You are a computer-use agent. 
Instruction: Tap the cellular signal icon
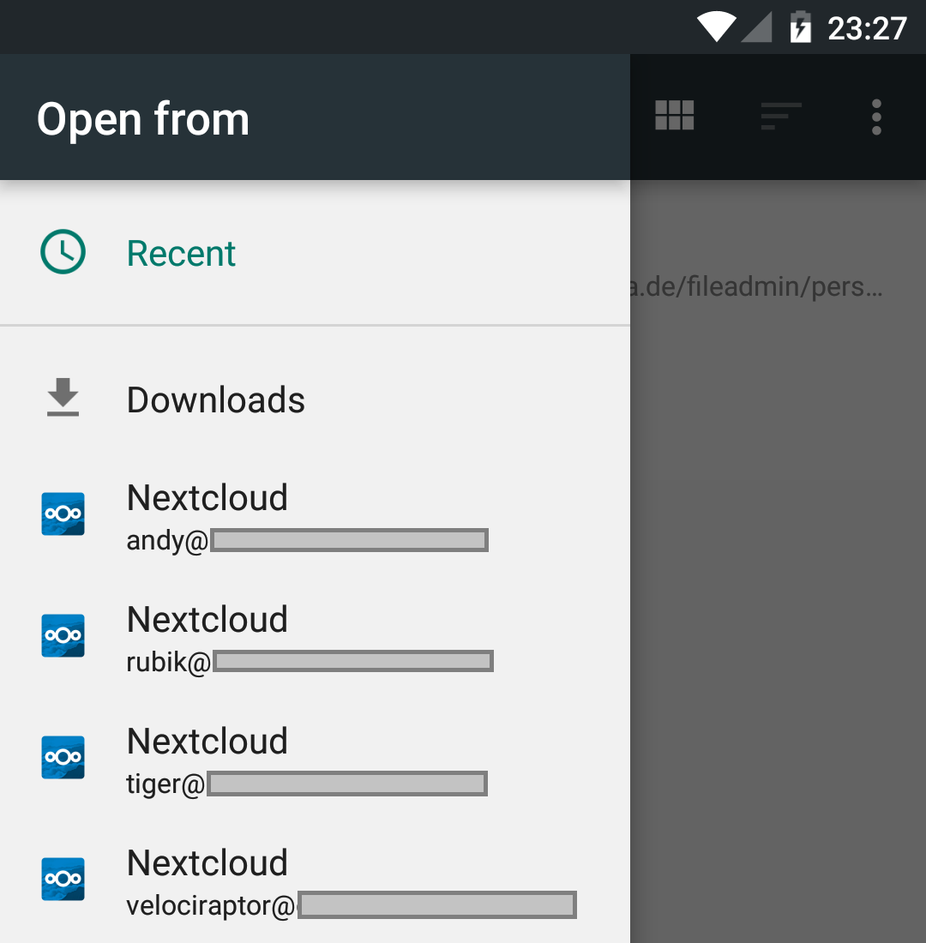[x=756, y=27]
